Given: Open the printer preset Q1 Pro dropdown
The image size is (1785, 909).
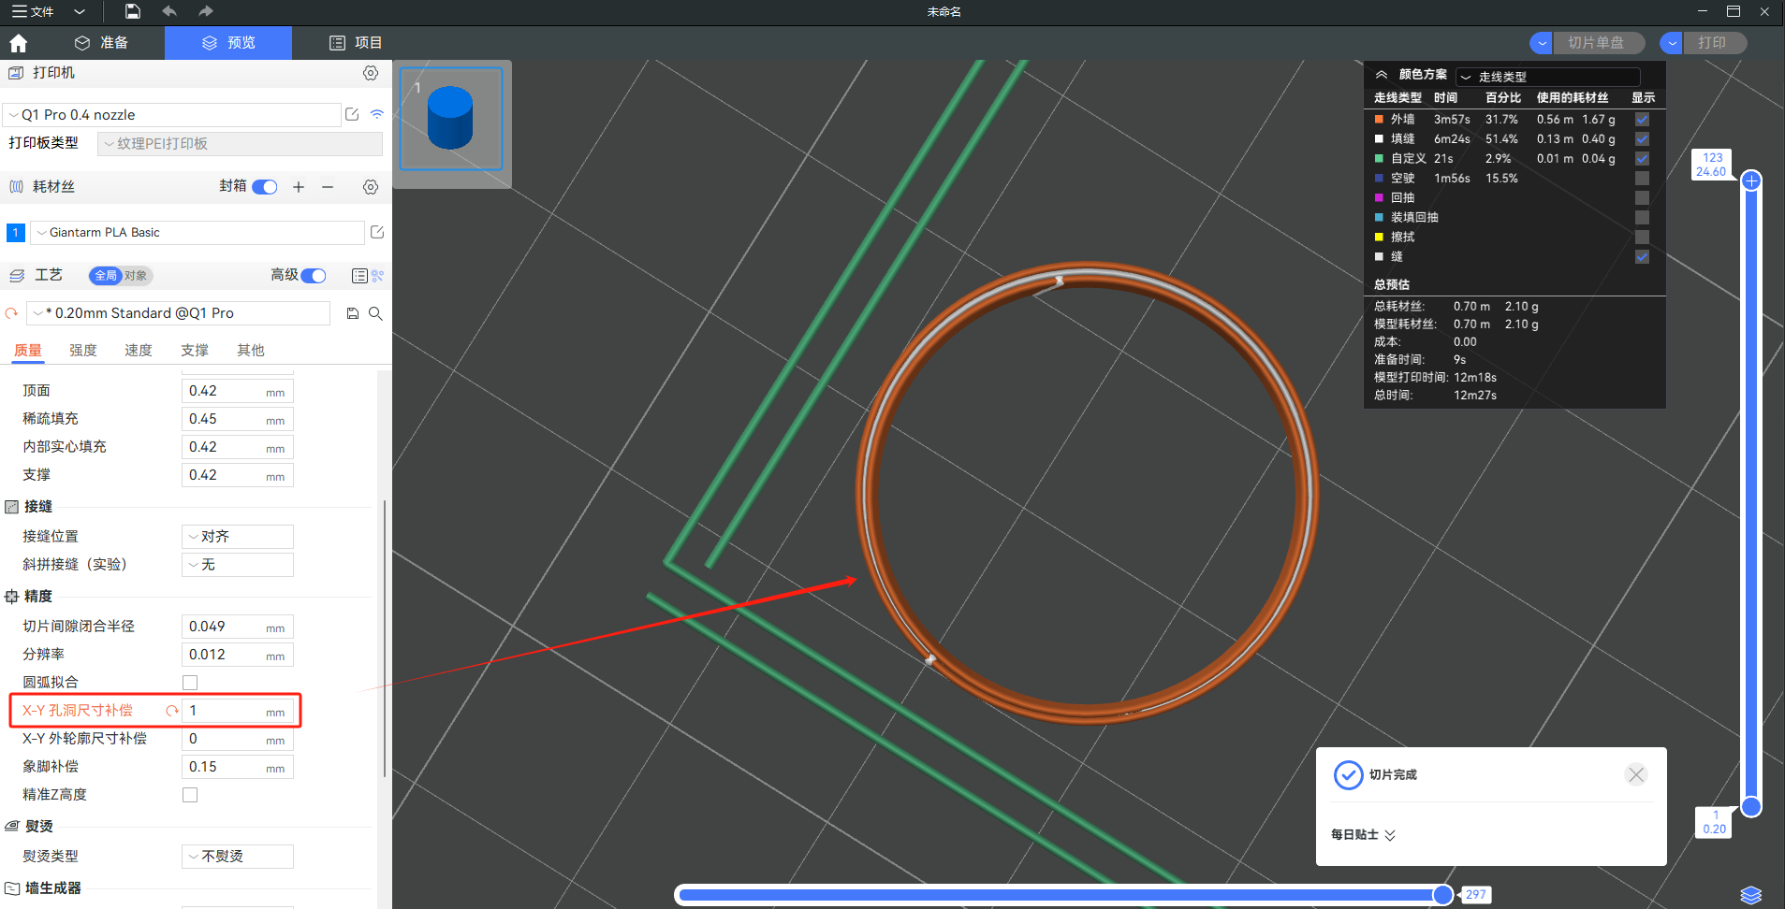Looking at the screenshot, I should [x=171, y=115].
